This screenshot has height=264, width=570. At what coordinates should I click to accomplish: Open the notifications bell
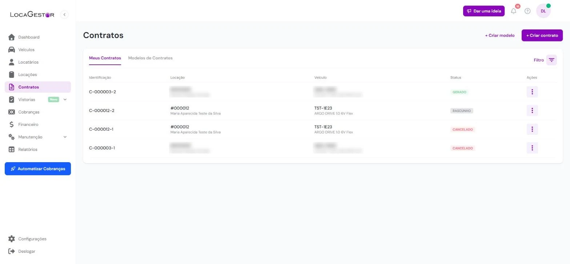click(x=514, y=11)
